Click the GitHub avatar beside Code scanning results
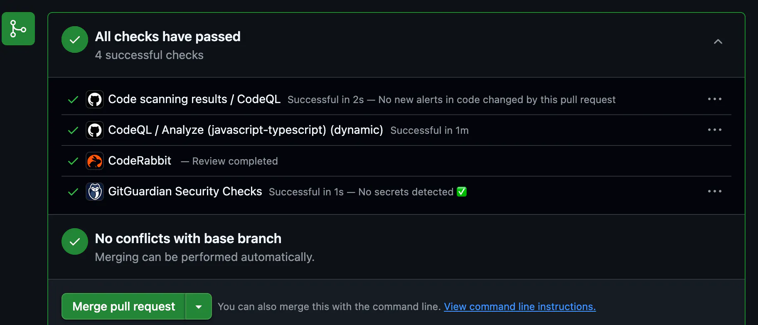758x325 pixels. pyautogui.click(x=95, y=99)
